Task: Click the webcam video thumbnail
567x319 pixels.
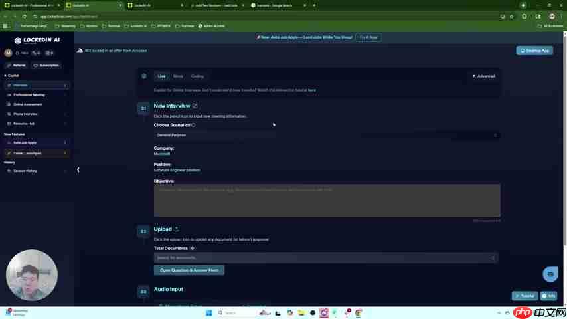Action: click(x=32, y=275)
